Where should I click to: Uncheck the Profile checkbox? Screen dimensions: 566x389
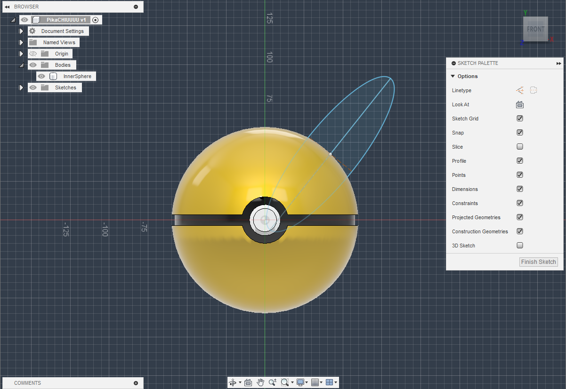pos(520,161)
